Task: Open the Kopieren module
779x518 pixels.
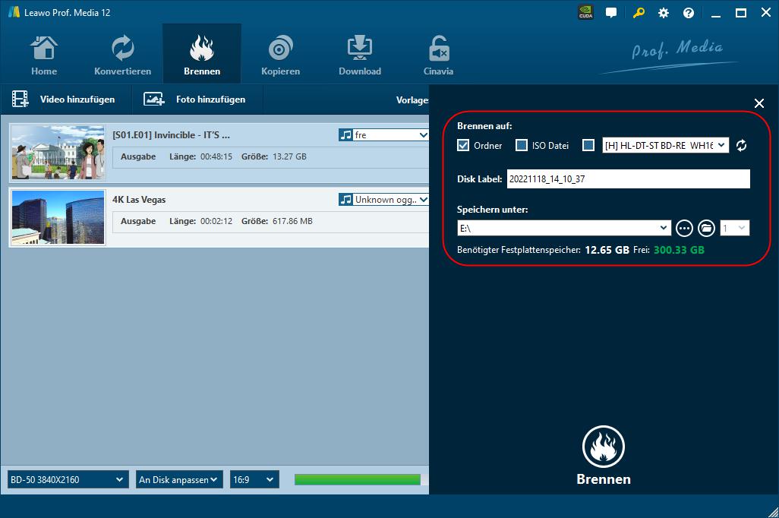Action: (x=281, y=55)
